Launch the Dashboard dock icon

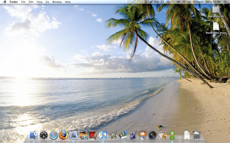(44, 135)
